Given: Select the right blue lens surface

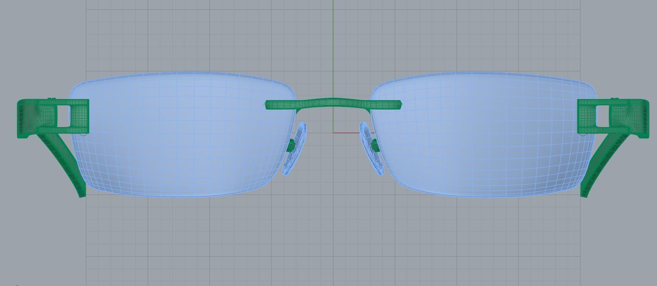Looking at the screenshot, I should tap(483, 135).
